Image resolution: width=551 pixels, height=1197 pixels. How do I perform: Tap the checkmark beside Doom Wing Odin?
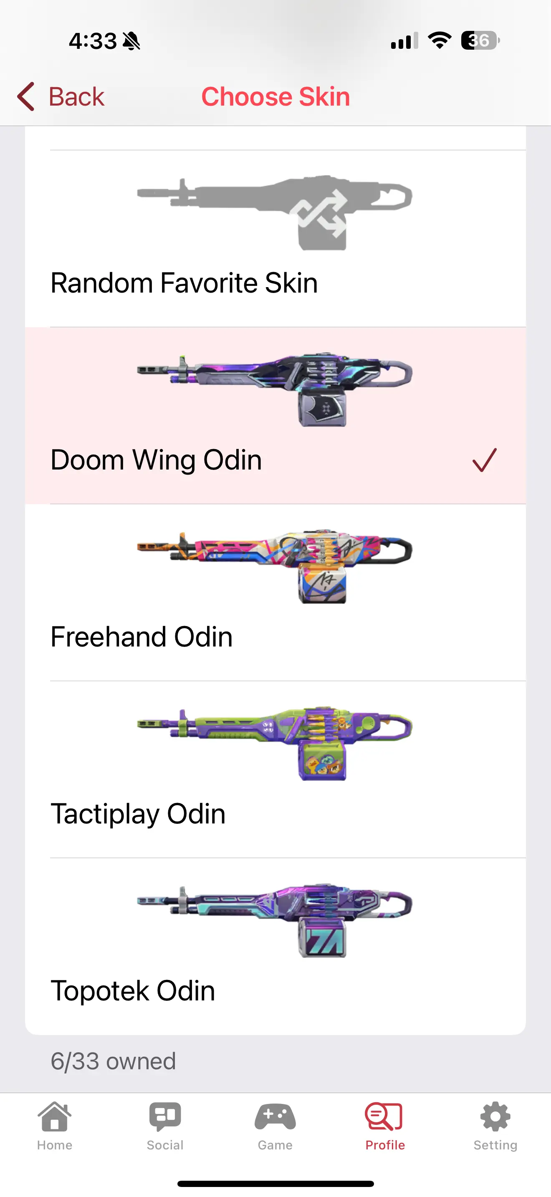click(x=485, y=460)
